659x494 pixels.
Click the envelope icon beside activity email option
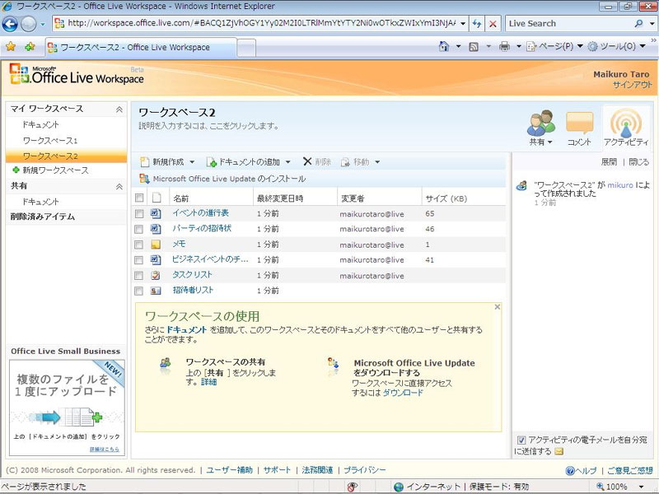[x=559, y=451]
